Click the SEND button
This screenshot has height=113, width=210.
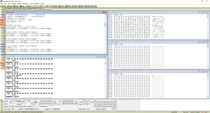pyautogui.click(x=36, y=102)
